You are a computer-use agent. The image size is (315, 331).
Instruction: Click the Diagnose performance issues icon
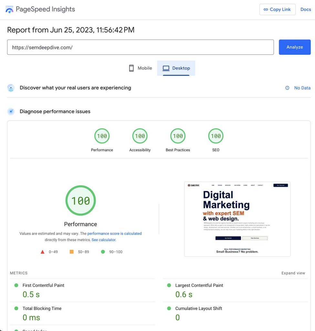(11, 111)
